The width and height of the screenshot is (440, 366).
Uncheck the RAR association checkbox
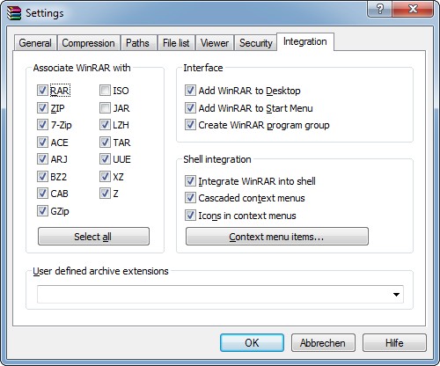coord(42,91)
